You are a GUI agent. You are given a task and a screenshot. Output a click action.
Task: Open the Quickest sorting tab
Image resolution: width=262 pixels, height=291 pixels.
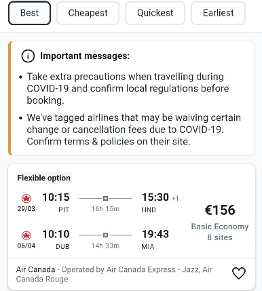[x=155, y=13]
